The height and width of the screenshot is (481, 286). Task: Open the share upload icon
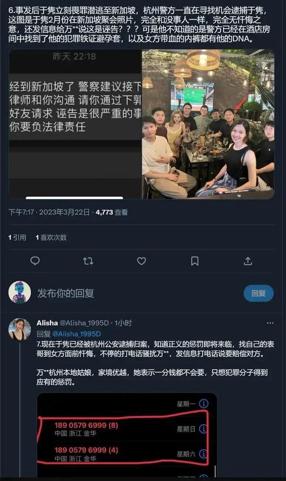[x=248, y=261]
